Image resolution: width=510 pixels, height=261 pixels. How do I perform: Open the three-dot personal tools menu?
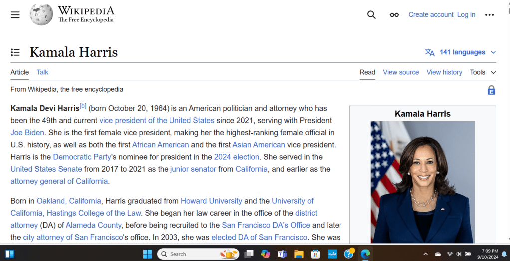coord(489,15)
